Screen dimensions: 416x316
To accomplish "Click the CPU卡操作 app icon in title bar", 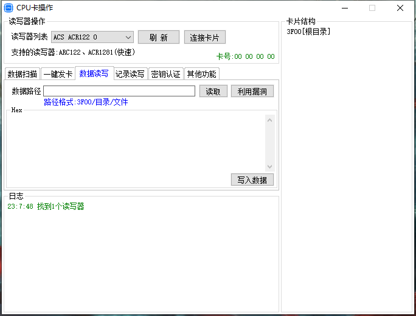I will tap(9, 8).
